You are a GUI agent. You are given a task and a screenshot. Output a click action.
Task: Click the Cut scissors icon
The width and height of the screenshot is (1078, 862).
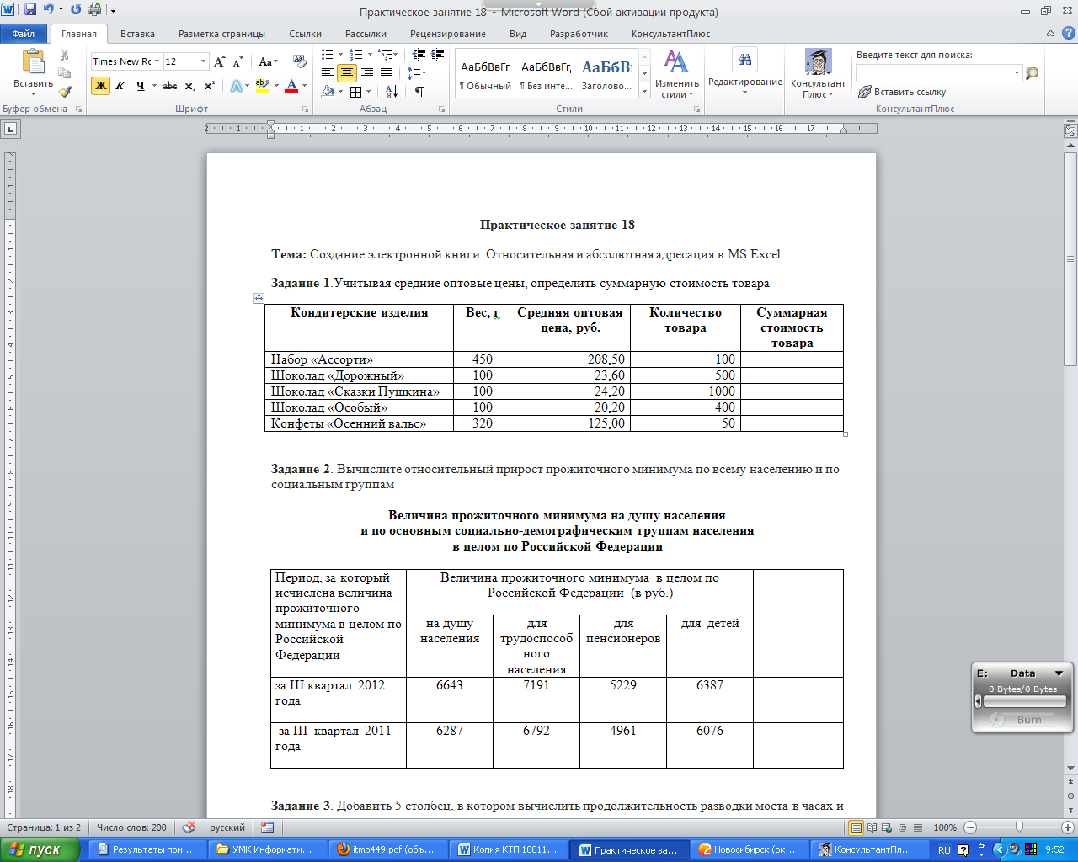pos(65,55)
